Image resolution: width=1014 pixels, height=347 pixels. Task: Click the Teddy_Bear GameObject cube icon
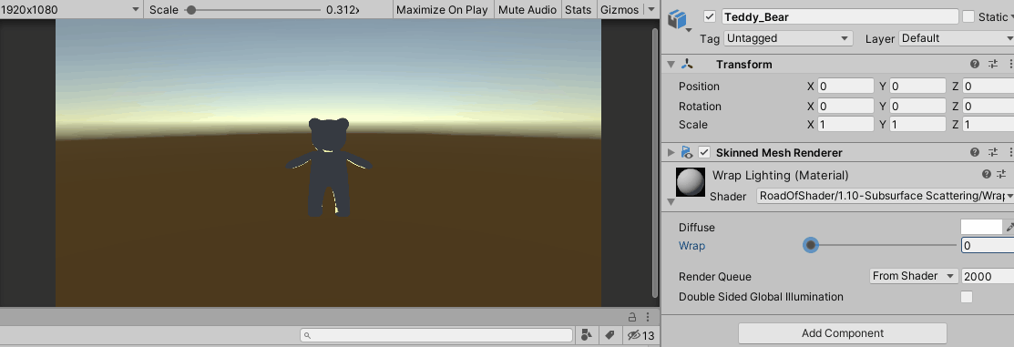[678, 19]
